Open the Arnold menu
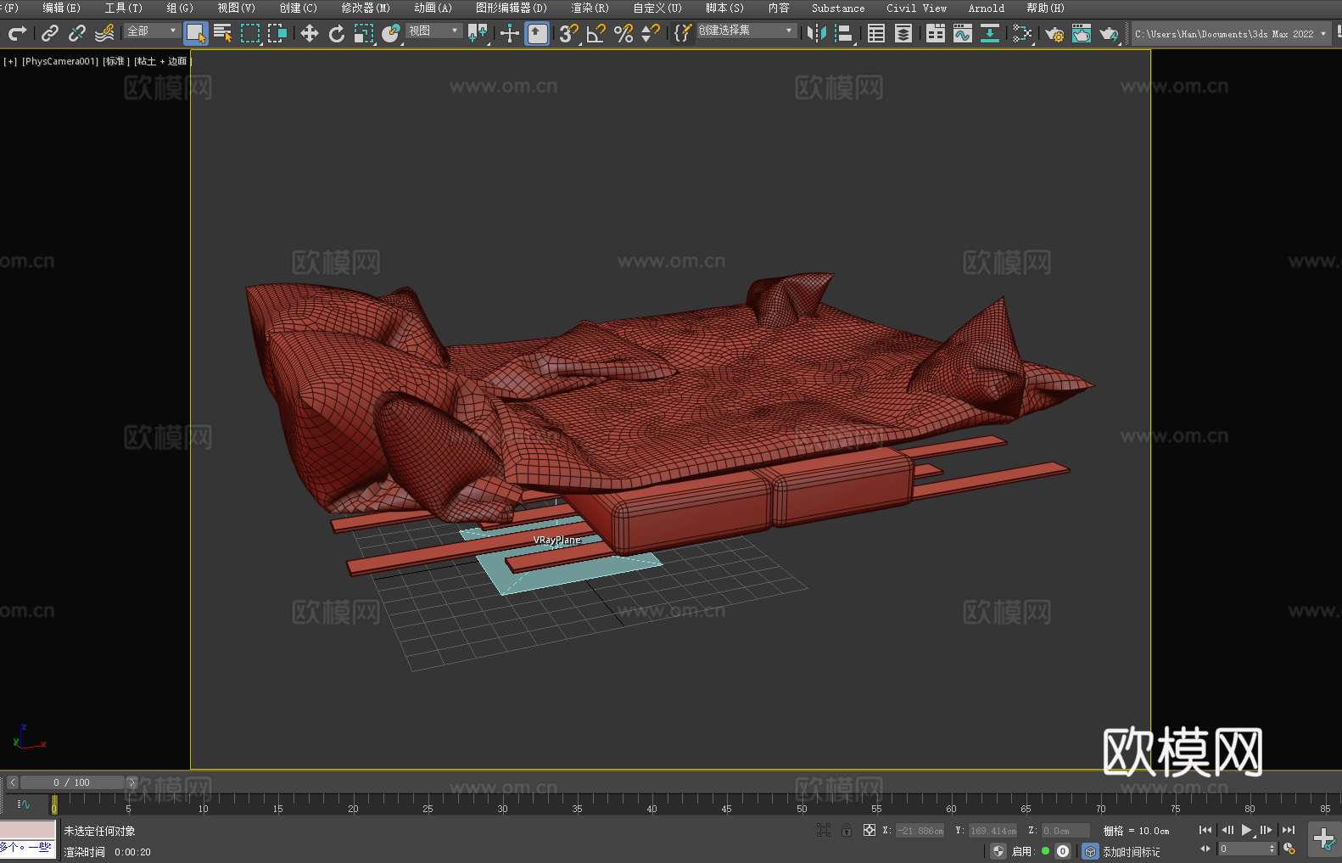Viewport: 1342px width, 863px height. [x=986, y=8]
